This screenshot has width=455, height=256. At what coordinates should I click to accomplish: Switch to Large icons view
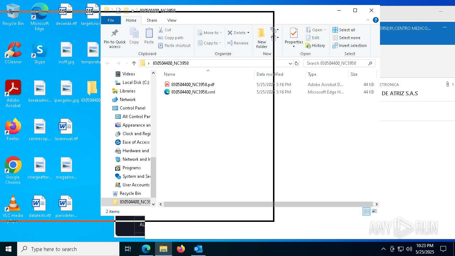pos(374,211)
